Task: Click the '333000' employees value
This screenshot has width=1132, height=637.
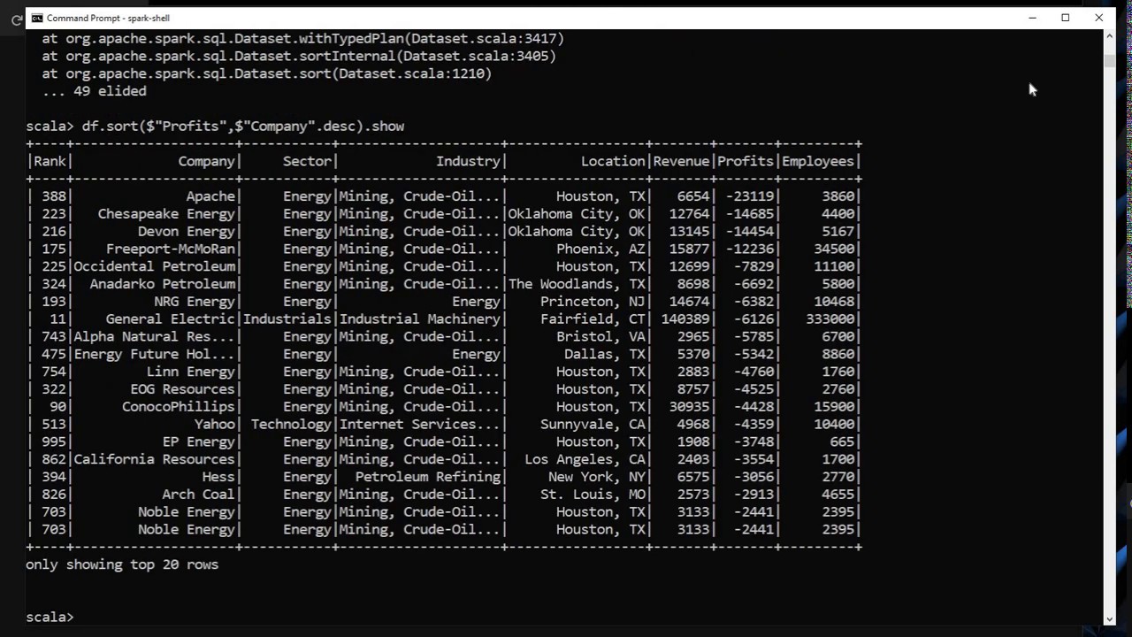Action: [830, 319]
